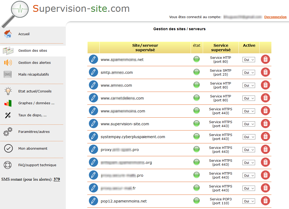The image size is (289, 209).
Task: Click the Service supervisé column header
Action: [221, 48]
